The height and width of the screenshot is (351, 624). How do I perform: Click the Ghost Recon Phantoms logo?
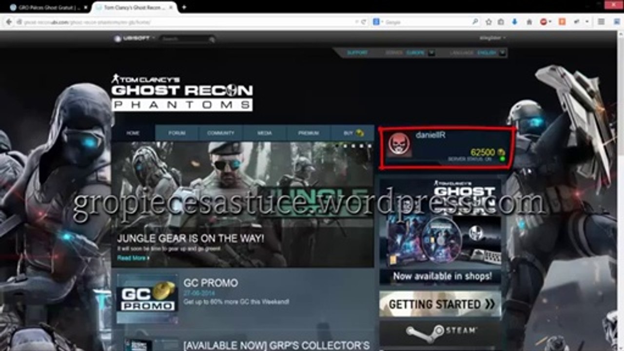point(182,92)
